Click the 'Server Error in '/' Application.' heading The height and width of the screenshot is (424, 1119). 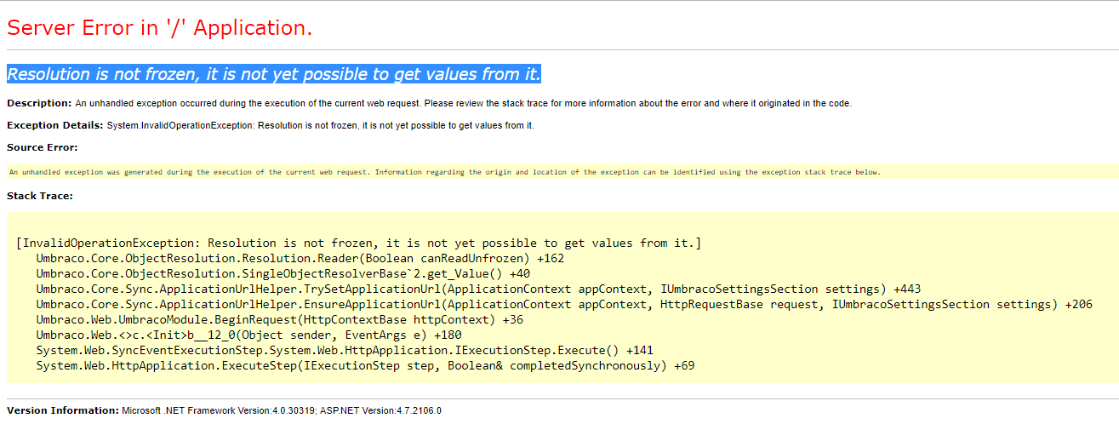click(x=160, y=28)
